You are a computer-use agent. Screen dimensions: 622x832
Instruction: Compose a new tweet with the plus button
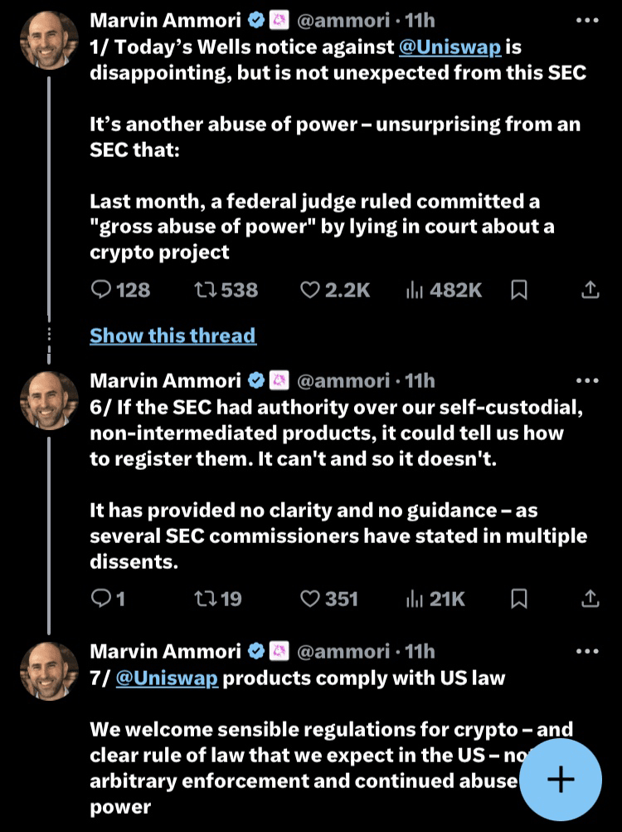(561, 780)
